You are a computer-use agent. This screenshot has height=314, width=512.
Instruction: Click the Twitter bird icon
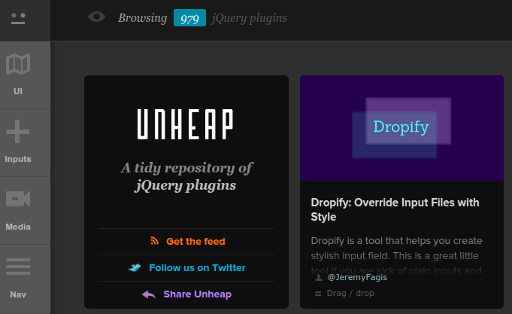[135, 267]
